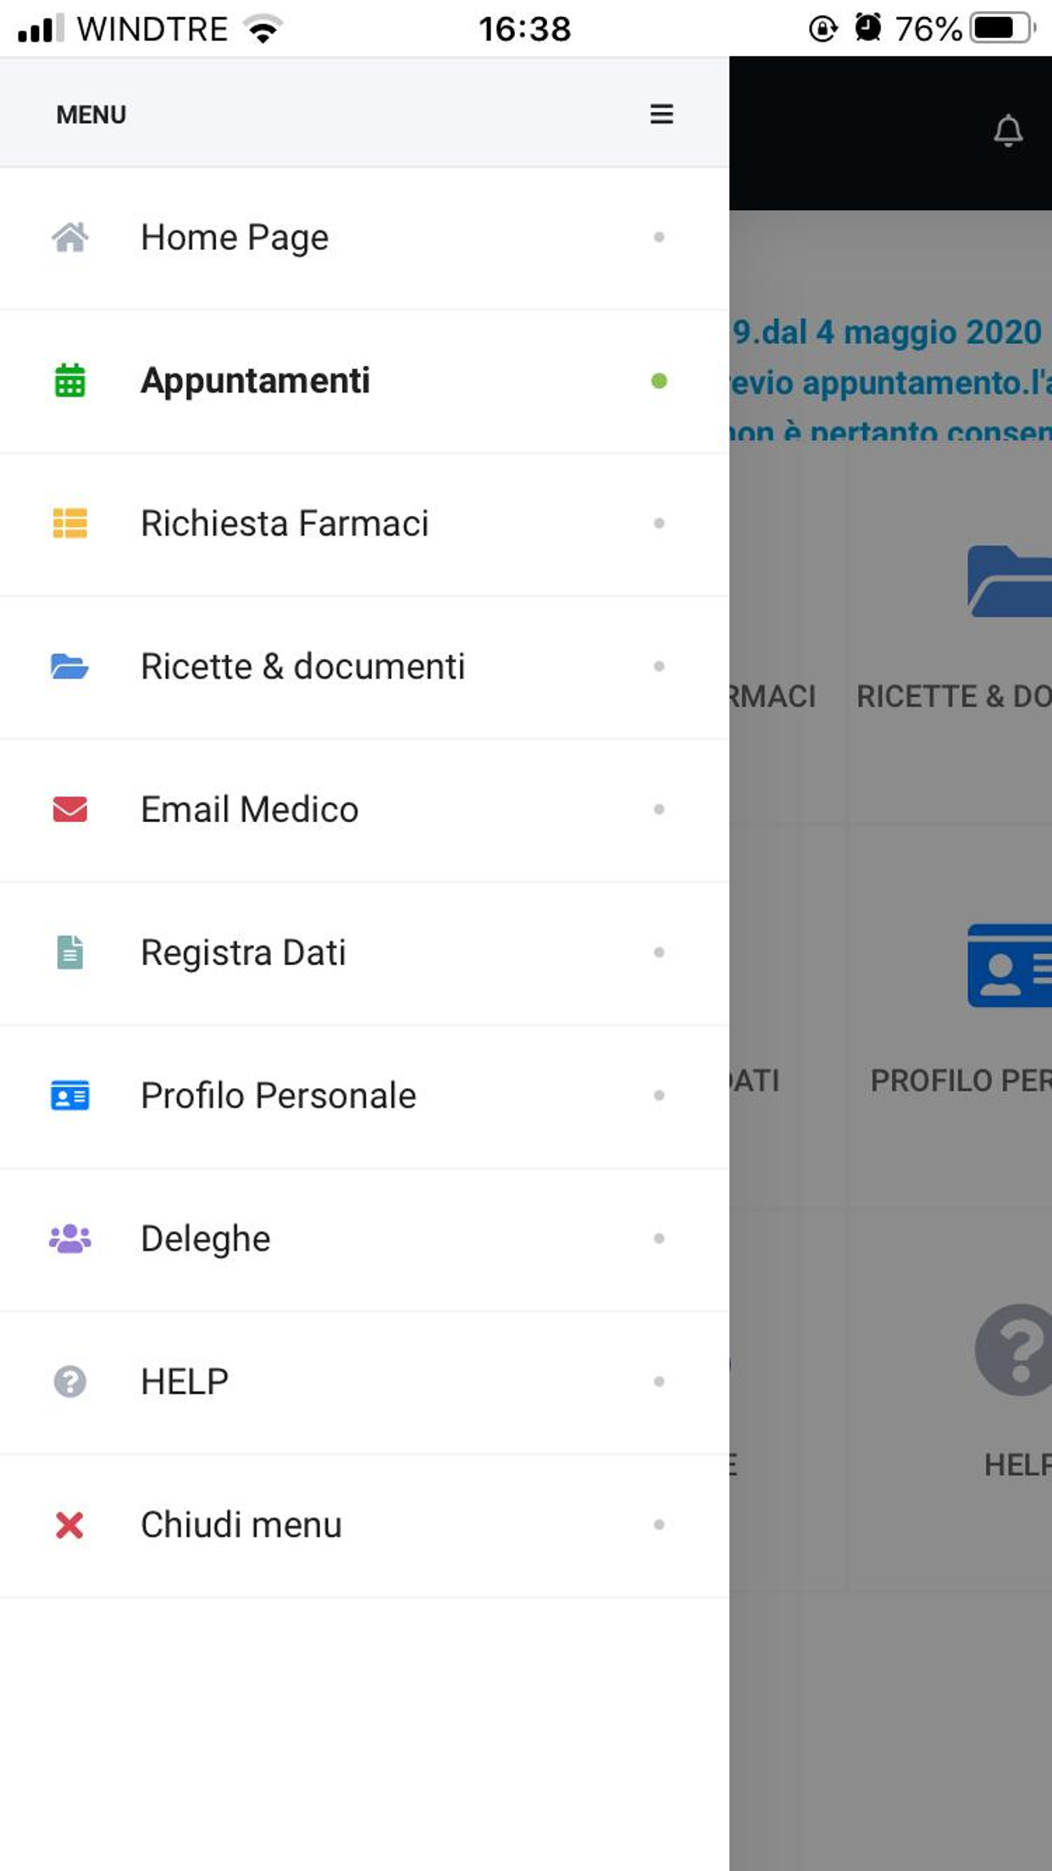Tap the green dot beside Appuntamenti
Screen dimensions: 1052x1871
(x=659, y=381)
